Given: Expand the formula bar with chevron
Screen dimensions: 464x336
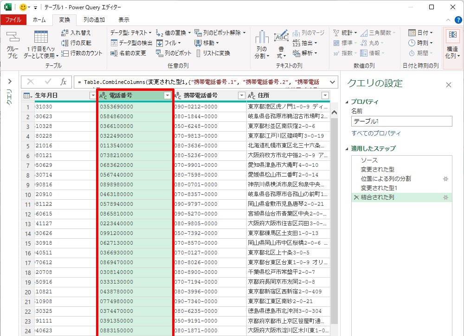Looking at the screenshot, I should click(332, 82).
